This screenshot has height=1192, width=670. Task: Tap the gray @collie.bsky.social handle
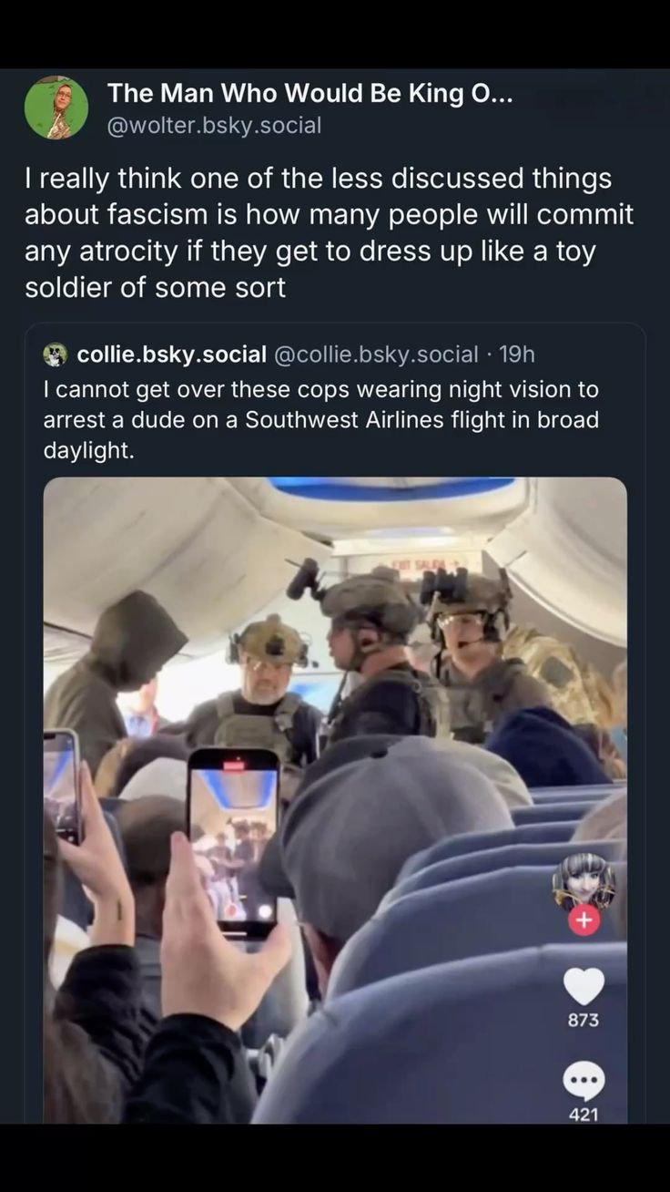coord(376,354)
